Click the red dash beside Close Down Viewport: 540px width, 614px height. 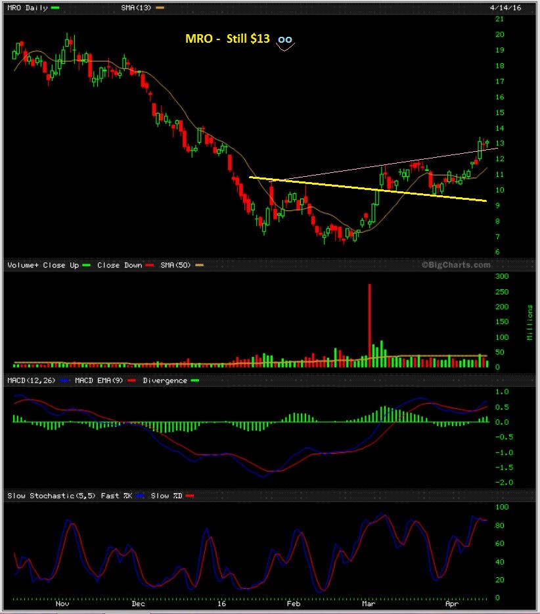coord(150,265)
